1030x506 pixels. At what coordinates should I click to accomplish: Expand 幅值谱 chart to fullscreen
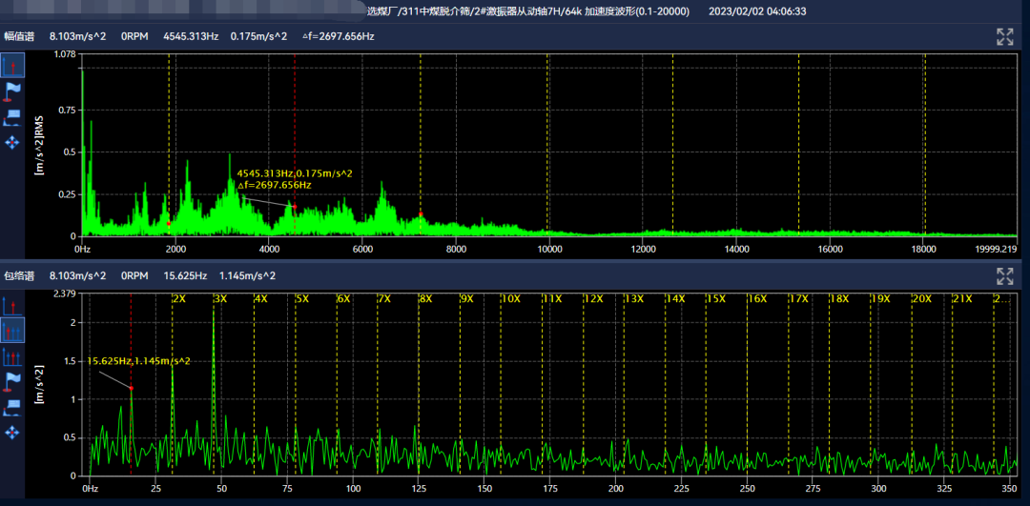(x=1004, y=37)
